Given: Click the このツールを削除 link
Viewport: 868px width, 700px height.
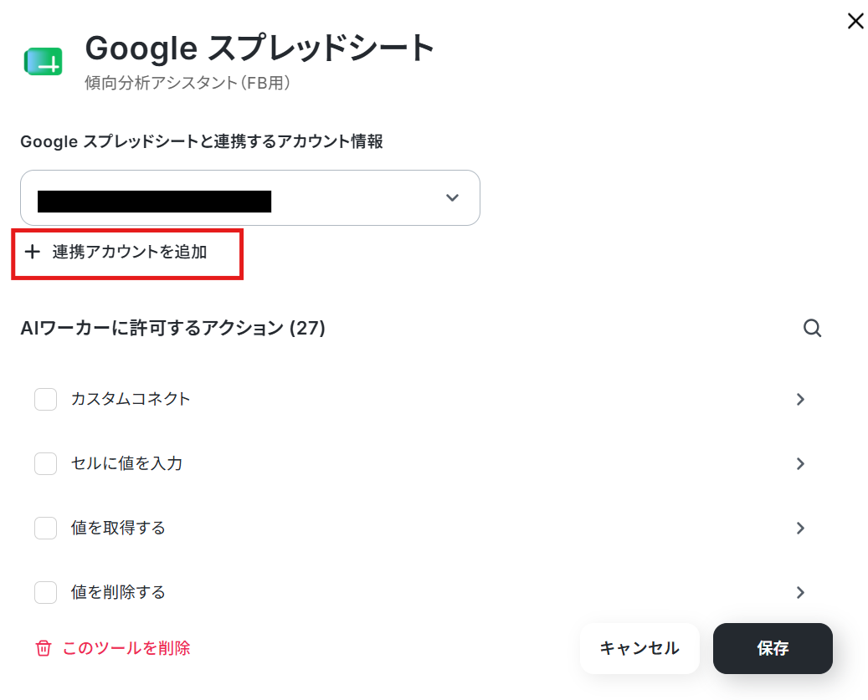Looking at the screenshot, I should point(126,648).
